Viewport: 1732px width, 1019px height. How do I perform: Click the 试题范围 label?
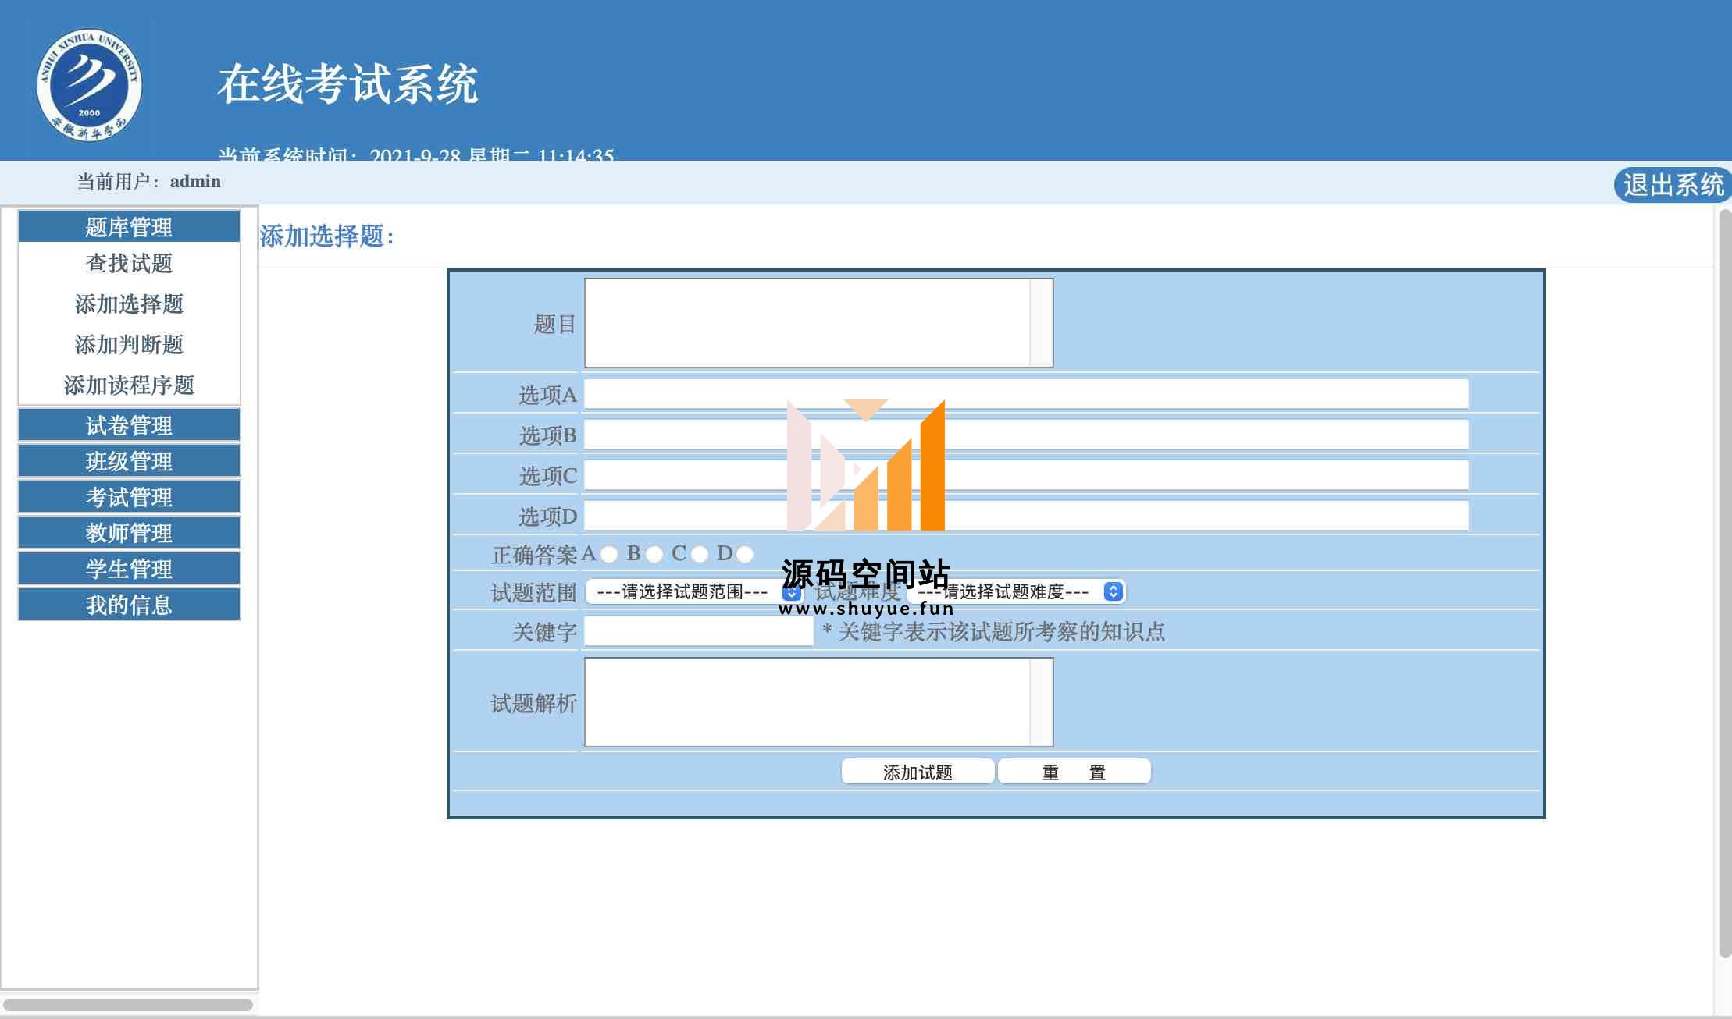(534, 592)
